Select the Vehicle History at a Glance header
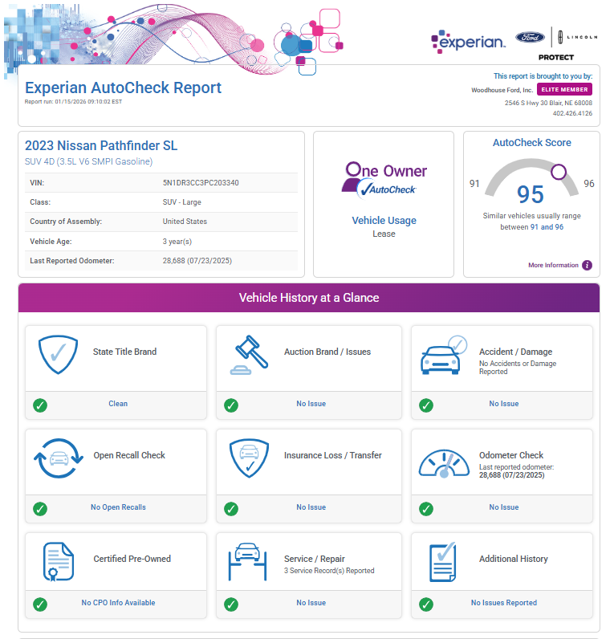The image size is (614, 639). point(308,298)
